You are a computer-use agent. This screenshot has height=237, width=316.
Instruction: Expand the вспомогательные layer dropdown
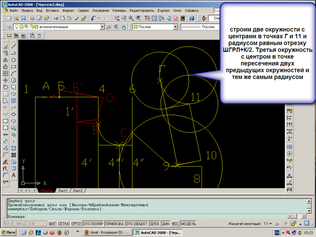tap(102, 27)
